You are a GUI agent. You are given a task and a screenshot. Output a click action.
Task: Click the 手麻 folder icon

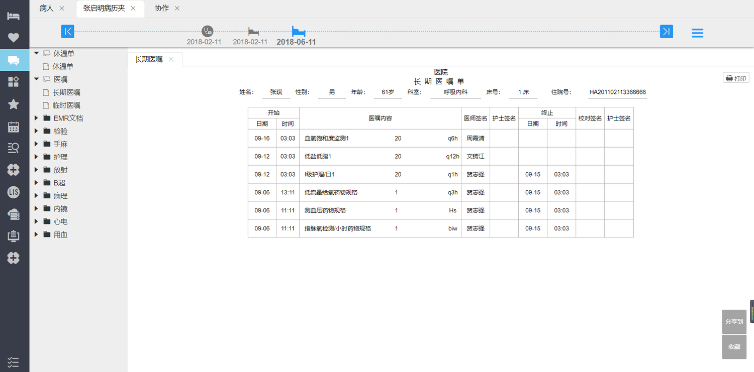47,144
